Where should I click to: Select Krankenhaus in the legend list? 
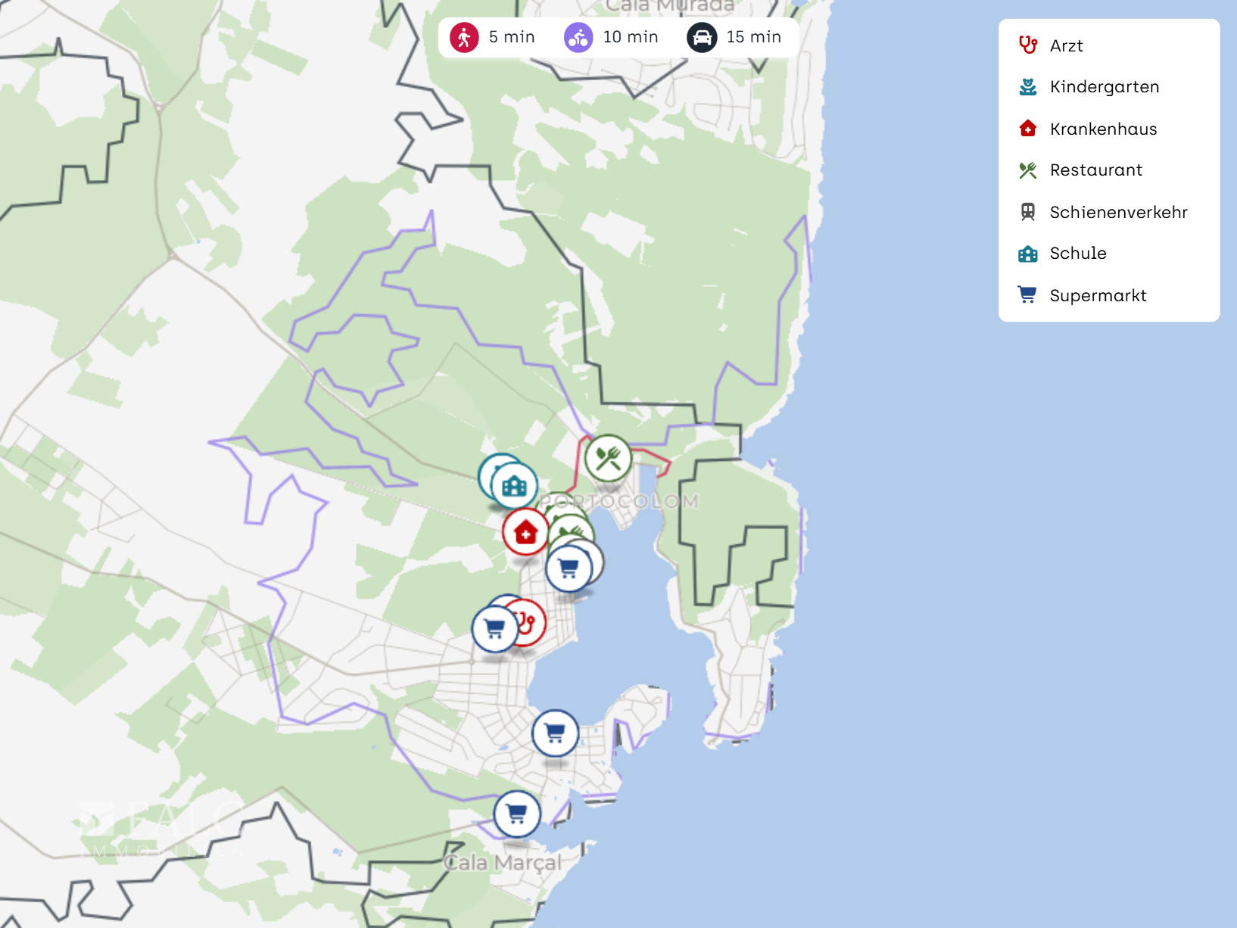coord(1103,129)
